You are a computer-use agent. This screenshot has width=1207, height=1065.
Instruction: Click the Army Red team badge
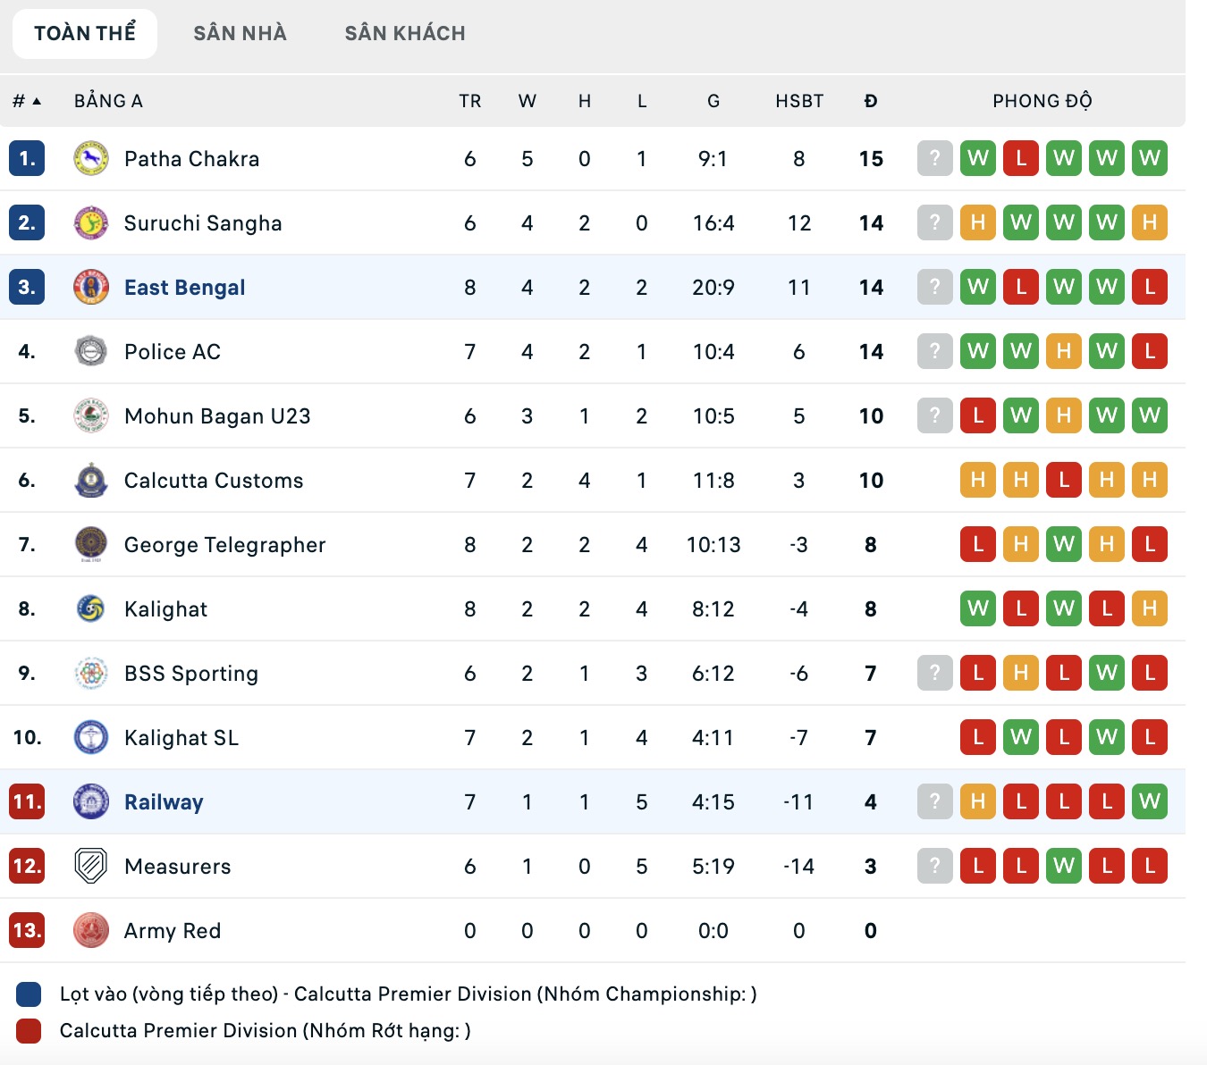tap(89, 930)
